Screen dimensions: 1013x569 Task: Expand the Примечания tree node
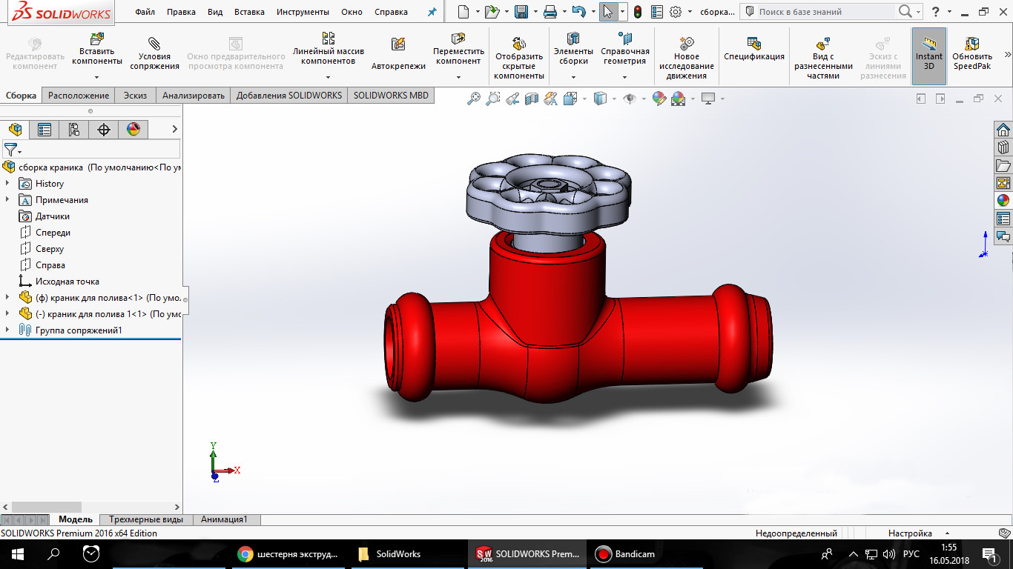7,199
